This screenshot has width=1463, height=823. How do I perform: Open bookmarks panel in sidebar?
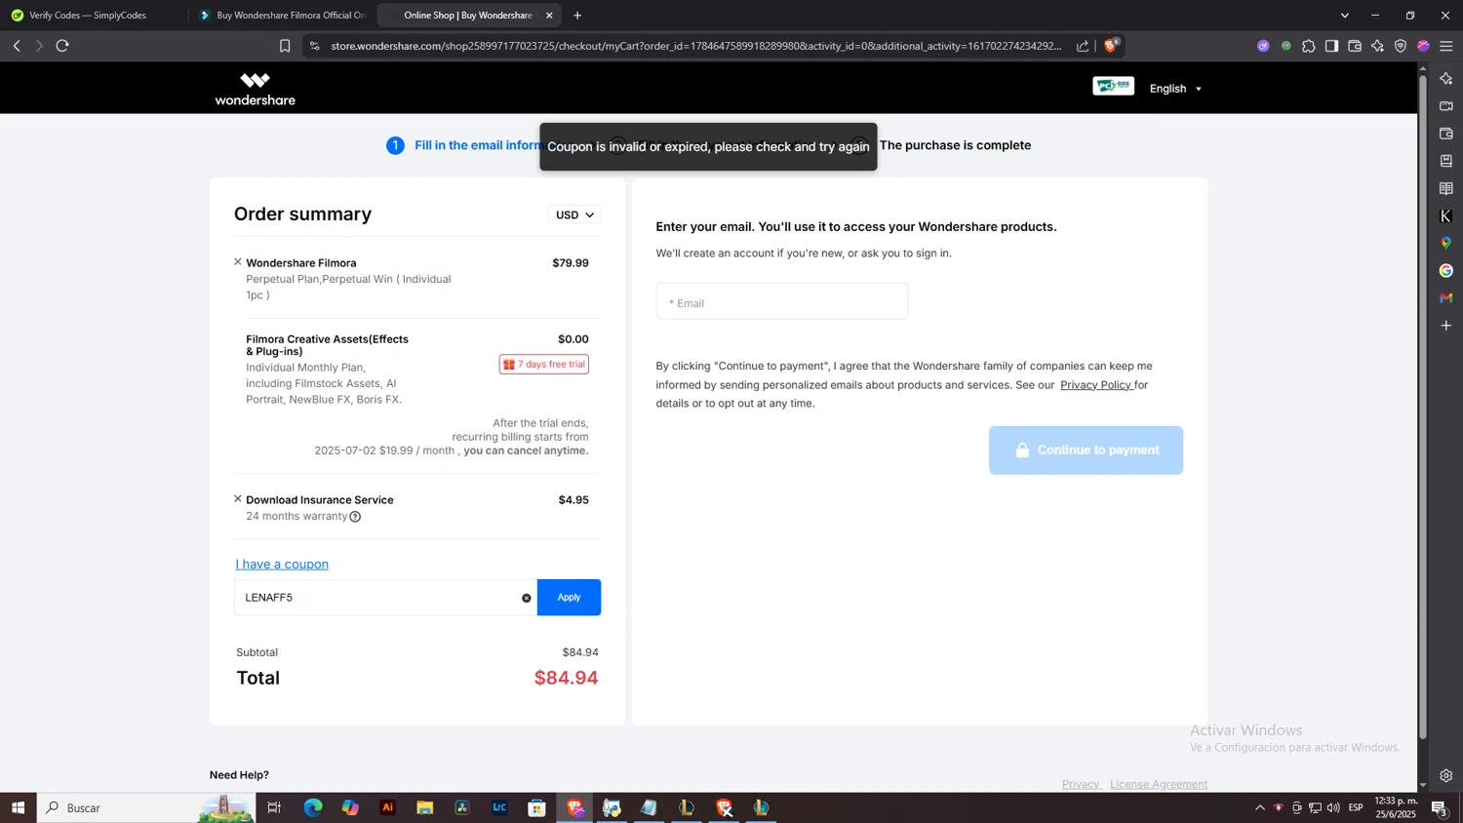coord(1446,161)
